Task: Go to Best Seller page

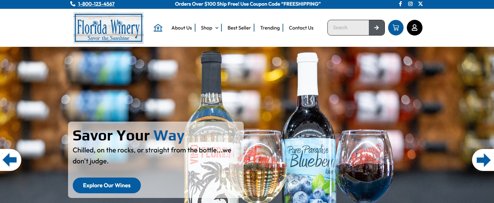Action: tap(239, 28)
